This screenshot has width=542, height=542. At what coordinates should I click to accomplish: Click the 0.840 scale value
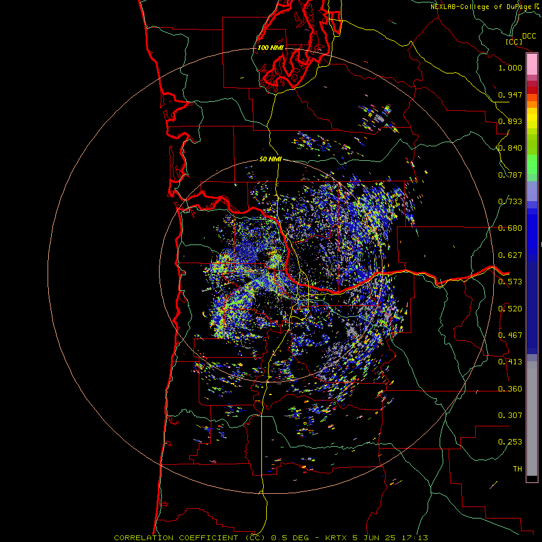[510, 148]
